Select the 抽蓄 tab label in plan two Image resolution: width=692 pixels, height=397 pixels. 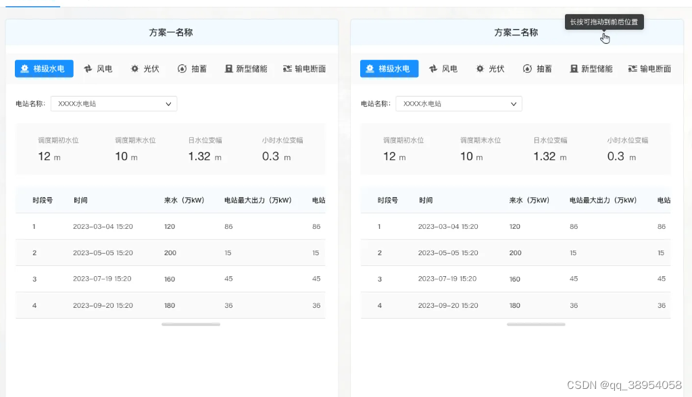544,69
